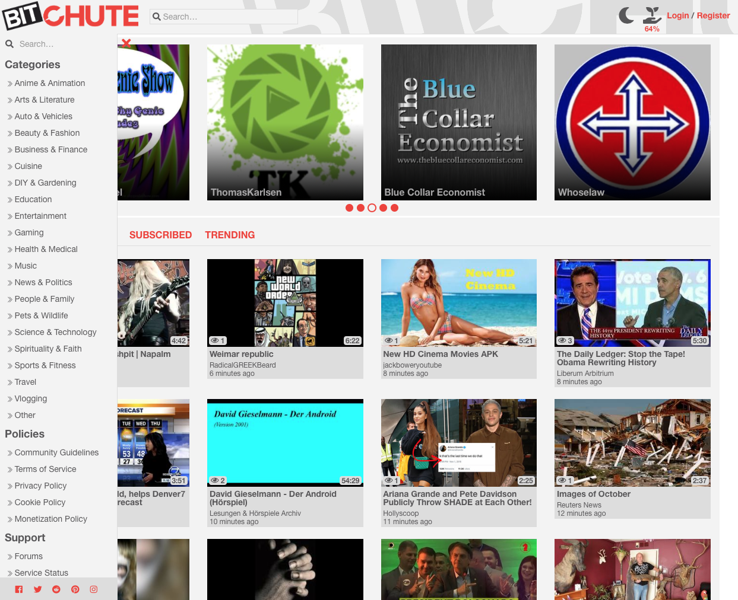Select the third carousel dot indicator
Image resolution: width=738 pixels, height=600 pixels.
pyautogui.click(x=372, y=208)
